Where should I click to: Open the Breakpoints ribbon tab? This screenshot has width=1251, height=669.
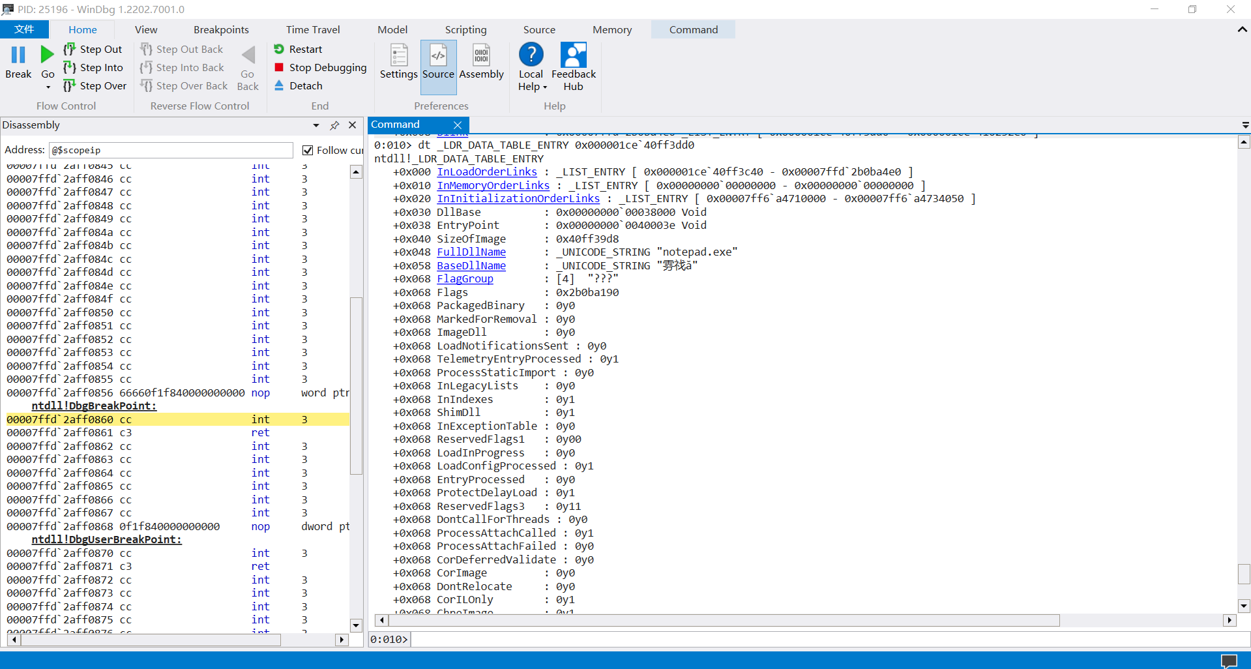click(x=221, y=29)
